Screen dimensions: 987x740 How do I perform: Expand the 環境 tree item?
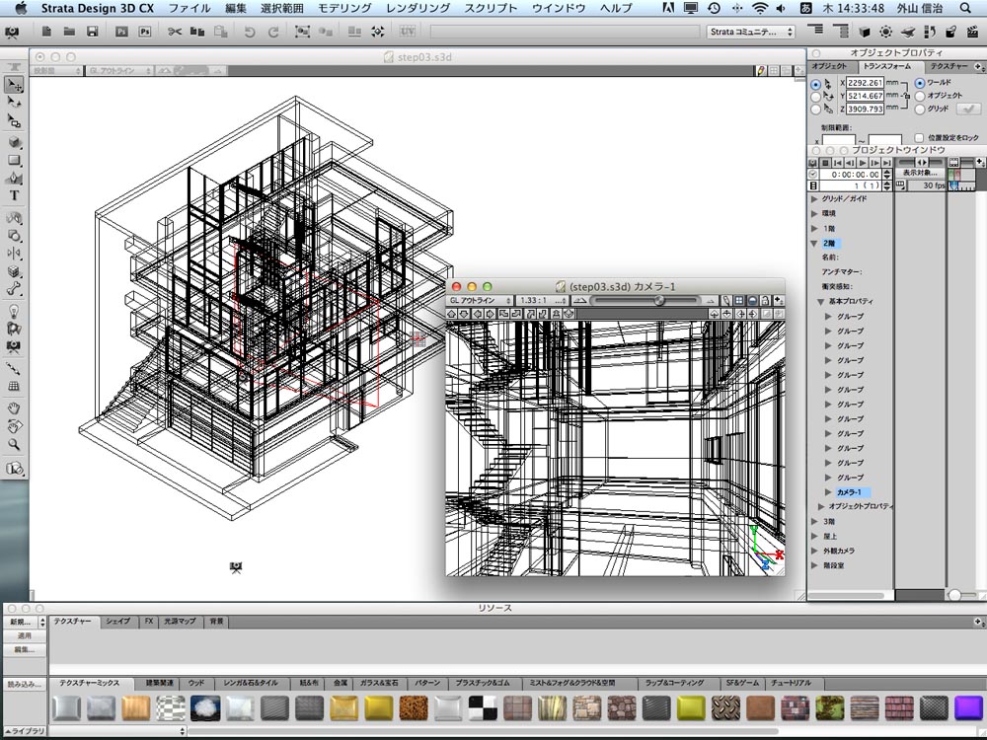point(814,213)
